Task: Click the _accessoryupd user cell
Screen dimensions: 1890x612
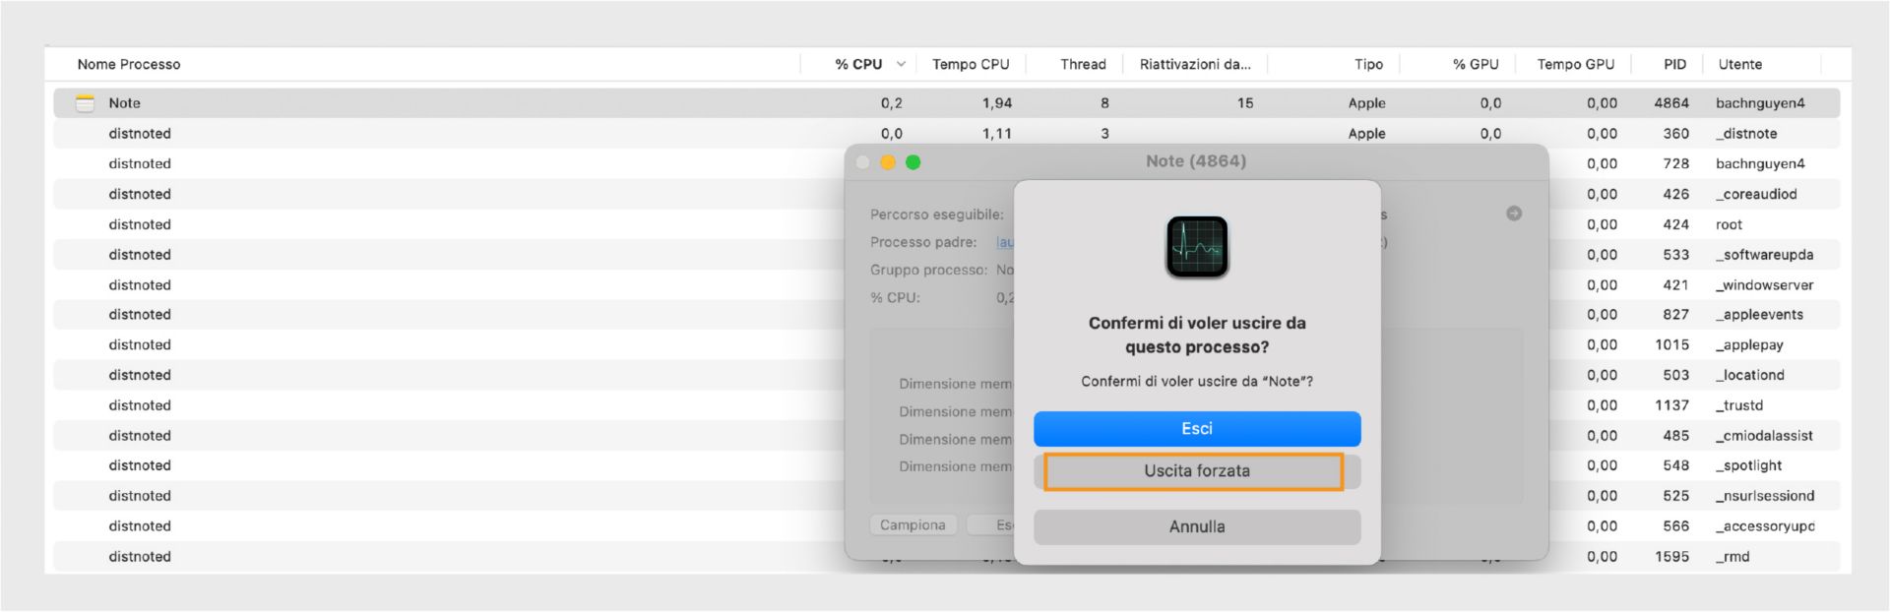Action: [x=1765, y=526]
